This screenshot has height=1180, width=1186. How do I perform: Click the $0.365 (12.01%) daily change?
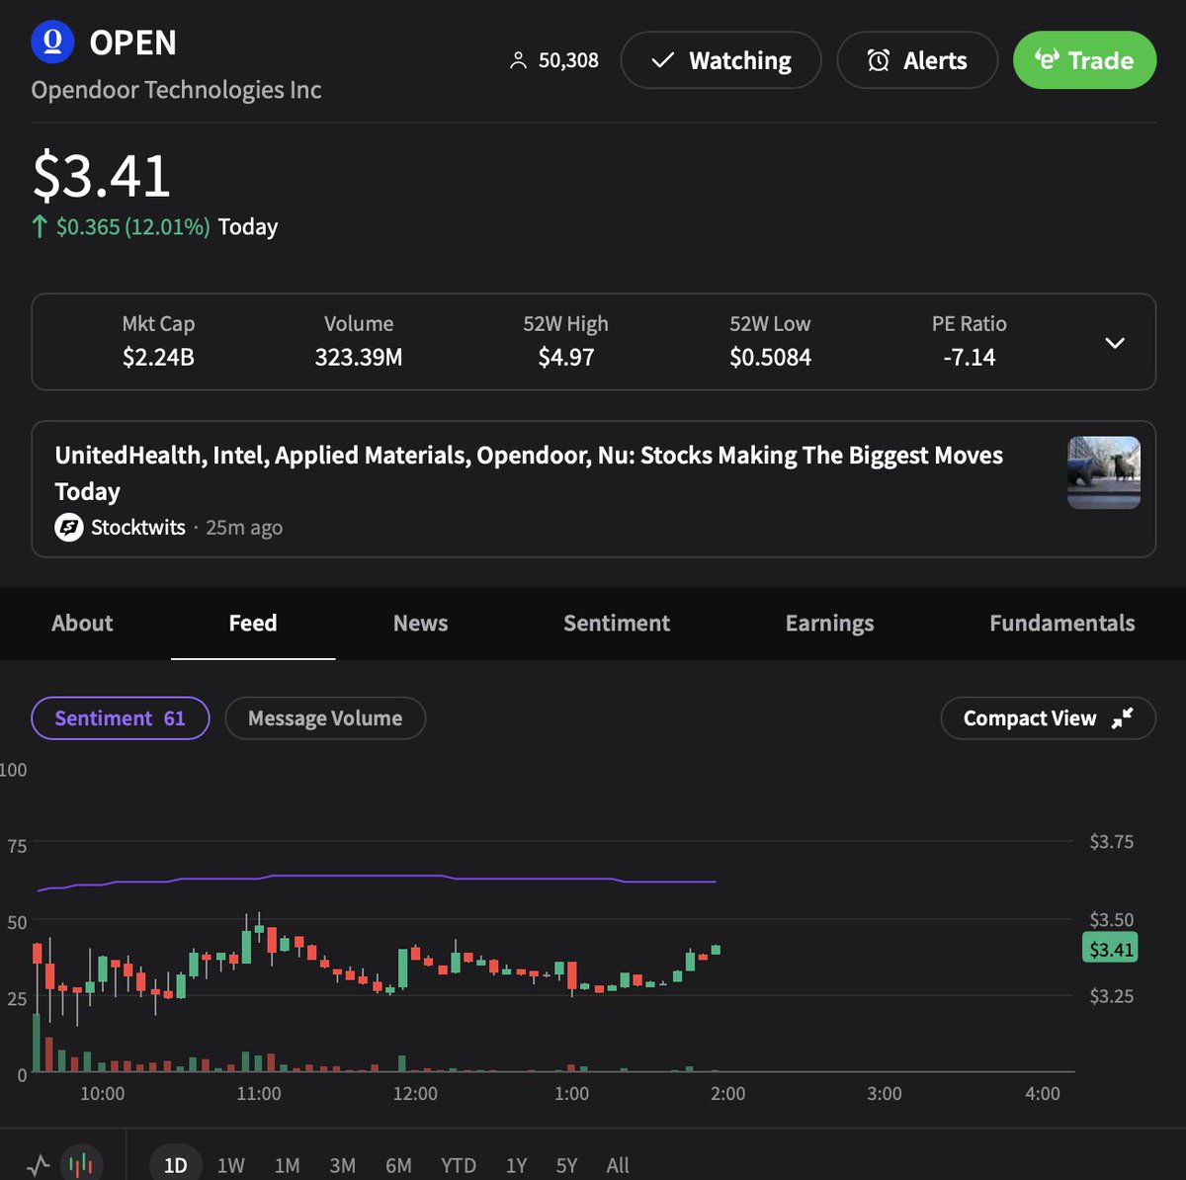[x=132, y=226]
